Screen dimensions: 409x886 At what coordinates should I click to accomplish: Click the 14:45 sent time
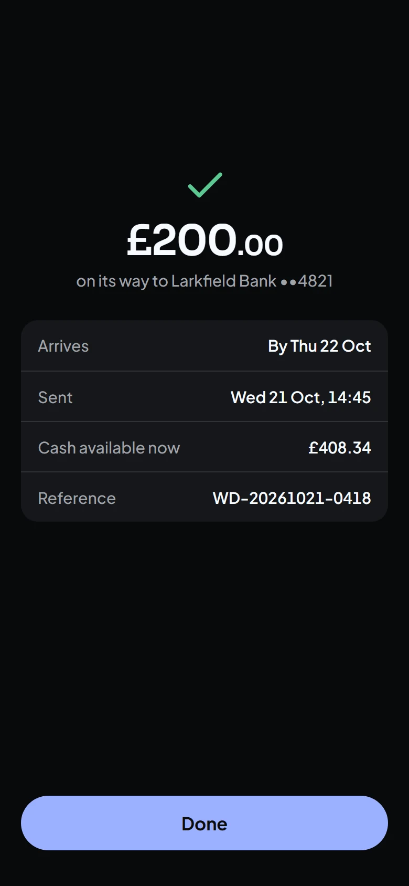pos(349,397)
